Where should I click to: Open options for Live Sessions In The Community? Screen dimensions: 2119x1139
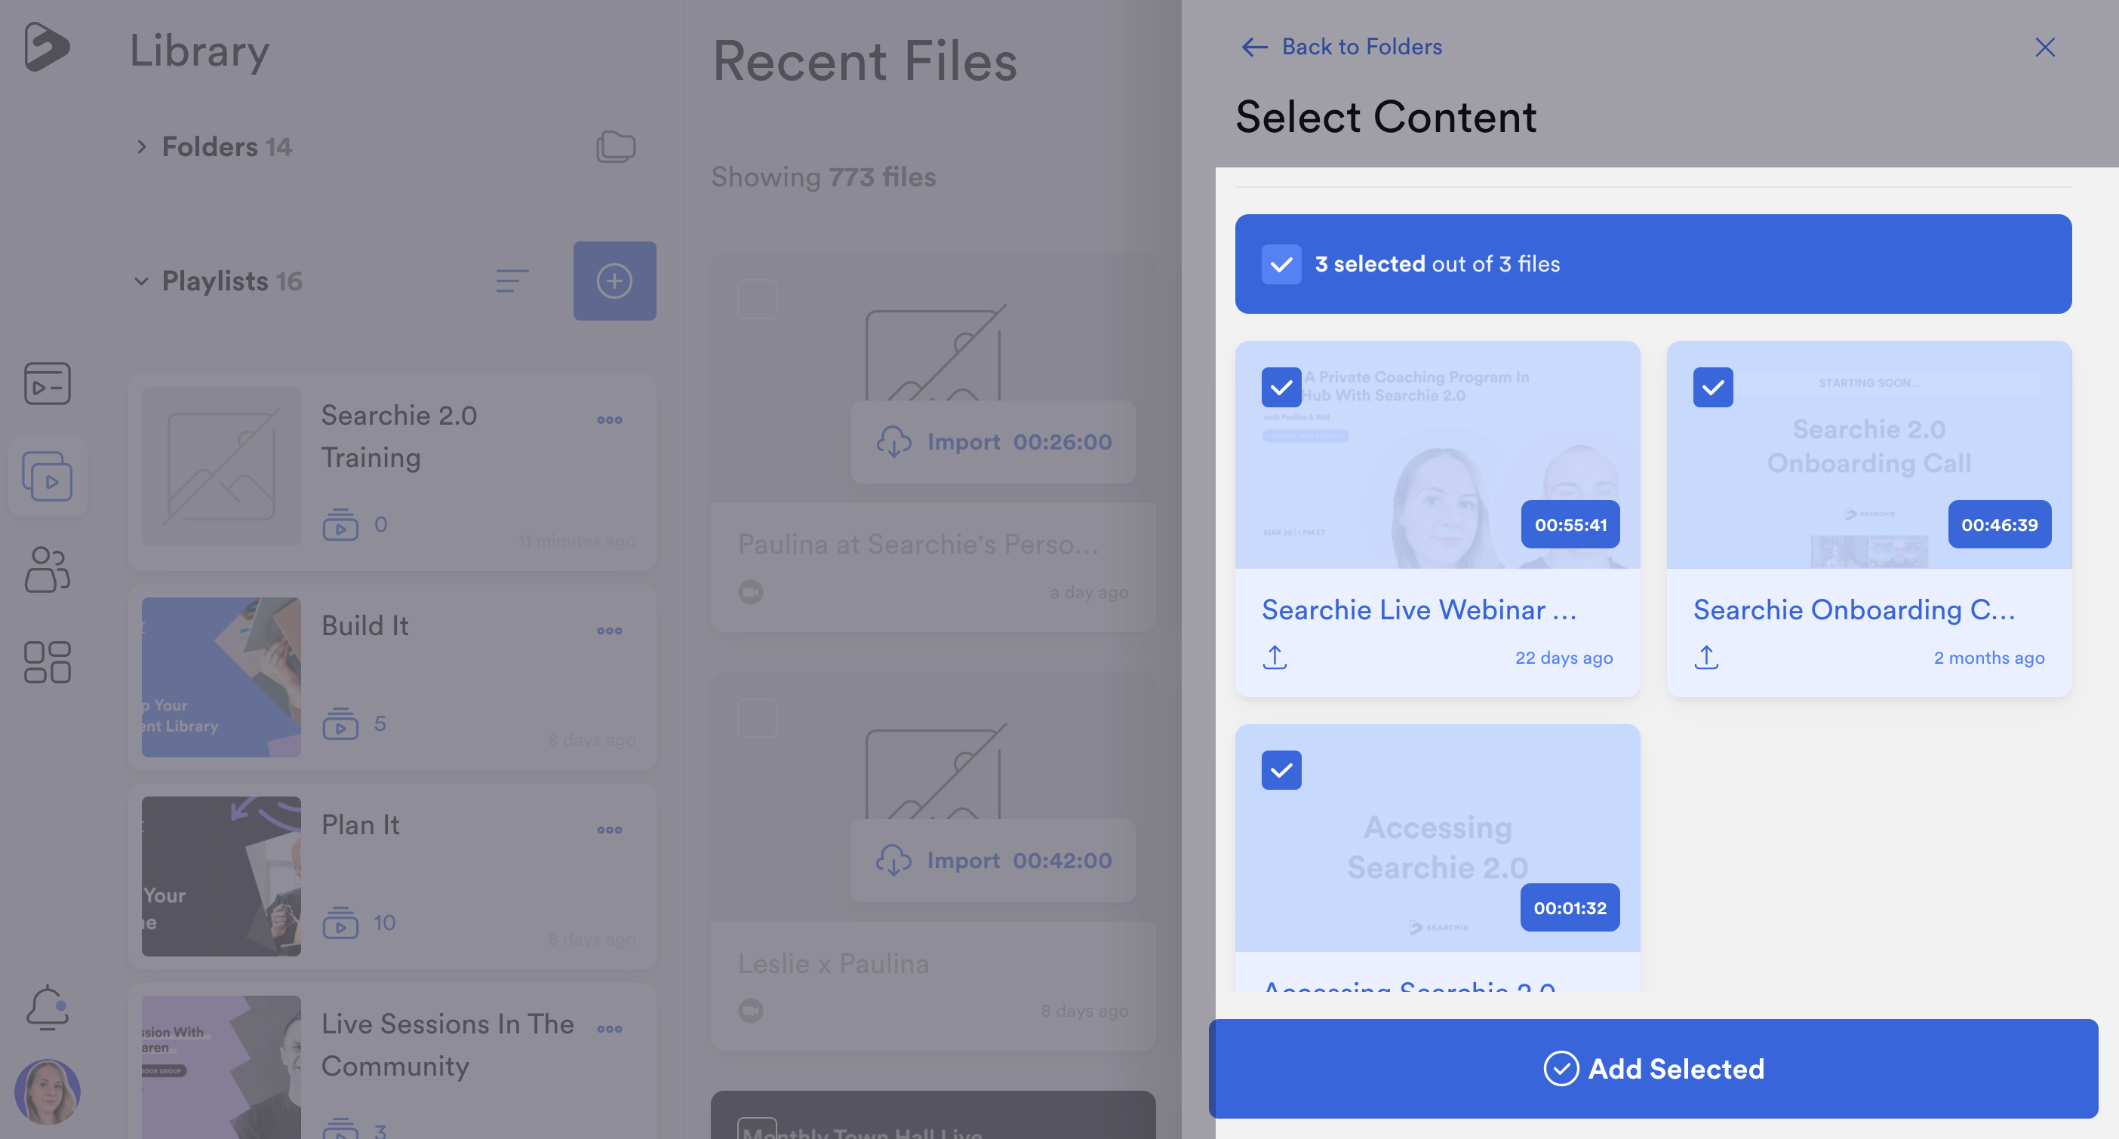[610, 1029]
